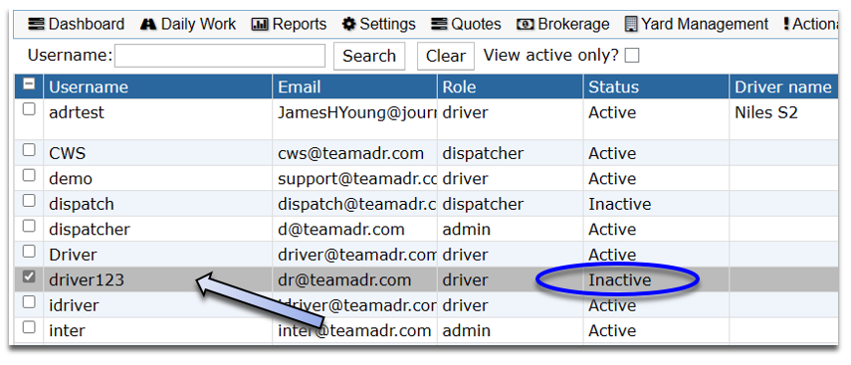The height and width of the screenshot is (365, 851).
Task: Open the Brokerage menu
Action: coord(562,25)
